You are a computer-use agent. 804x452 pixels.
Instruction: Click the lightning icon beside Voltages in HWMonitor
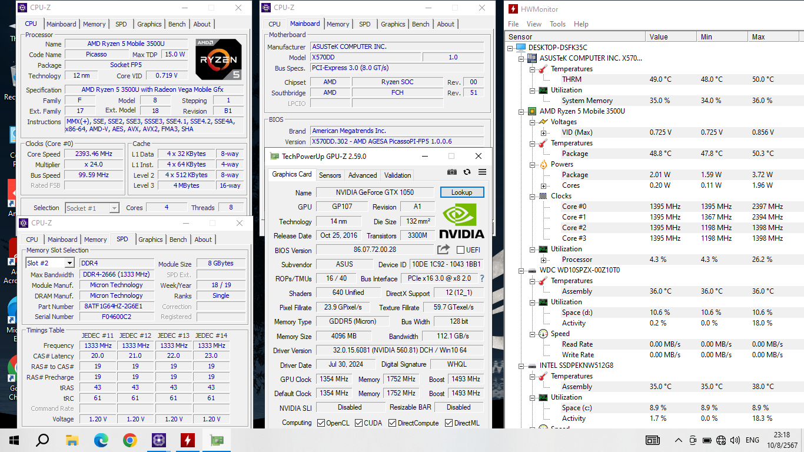click(543, 122)
